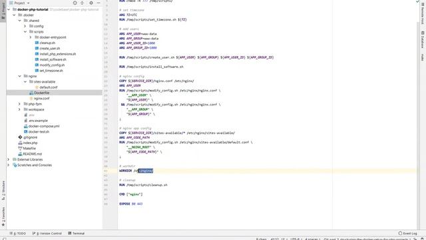Viewport: 426px width, 240px height.
Task: Select cleanup.sh file icon
Action: (37, 43)
